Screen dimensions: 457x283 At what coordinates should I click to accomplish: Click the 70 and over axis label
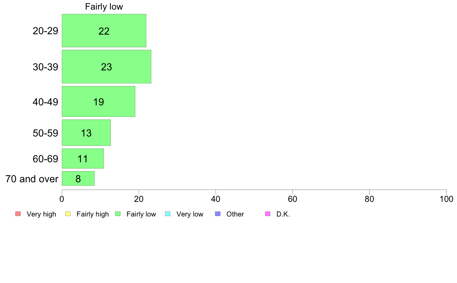(x=32, y=179)
